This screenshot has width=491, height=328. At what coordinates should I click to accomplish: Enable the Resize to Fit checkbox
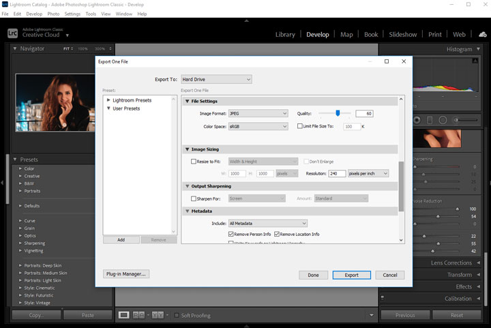click(x=194, y=162)
